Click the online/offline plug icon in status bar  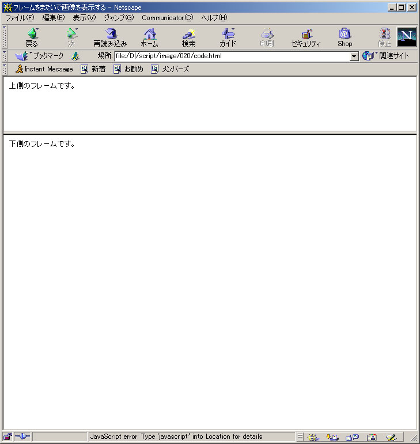(22, 437)
